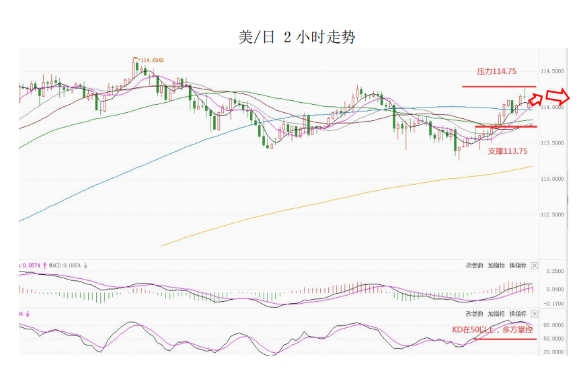The height and width of the screenshot is (375, 577).
Task: Open 改参数 in the KD panel
Action: 474,314
